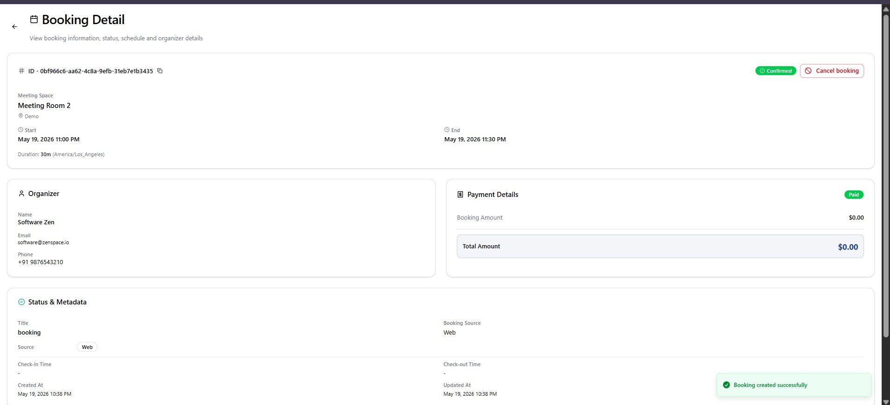Click the vertical scrollbar thumb
The height and width of the screenshot is (405, 890).
(x=886, y=176)
